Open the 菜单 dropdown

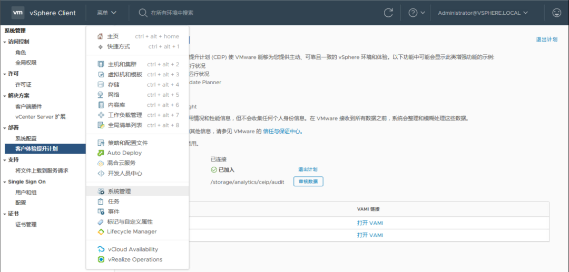click(106, 13)
